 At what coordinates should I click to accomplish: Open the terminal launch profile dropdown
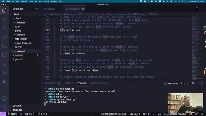click(184, 83)
